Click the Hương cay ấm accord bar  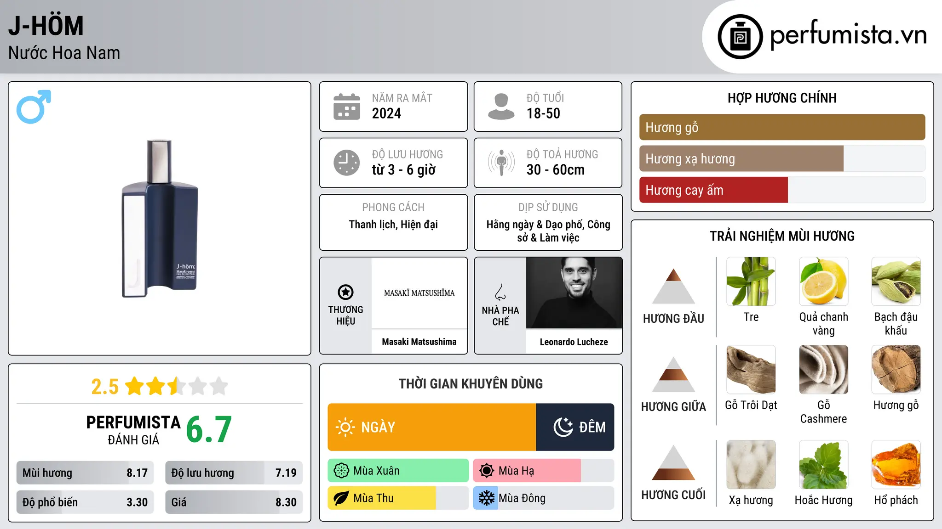pos(782,190)
